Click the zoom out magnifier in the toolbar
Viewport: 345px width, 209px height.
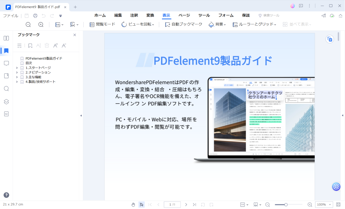point(28,25)
